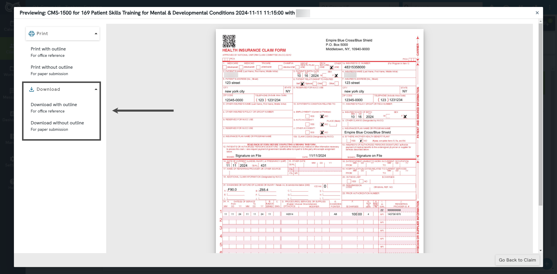Viewport: 557px width, 274px height.
Task: Select Print without outline for paper submission
Action: pyautogui.click(x=52, y=67)
